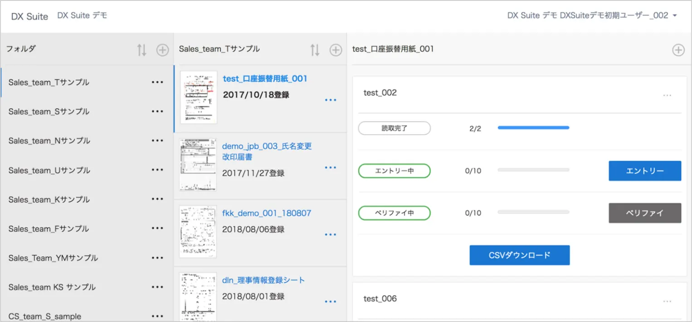The image size is (692, 322).
Task: Click the 読取完了 progress bar
Action: coord(533,128)
